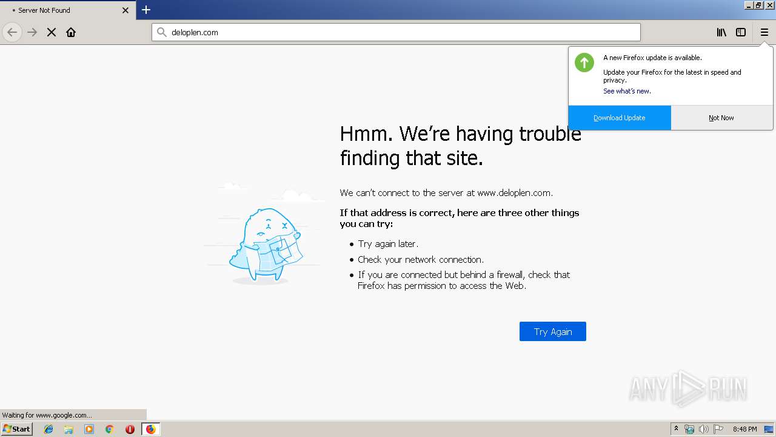Restore down the Firefox window
The image size is (776, 437).
(x=759, y=5)
